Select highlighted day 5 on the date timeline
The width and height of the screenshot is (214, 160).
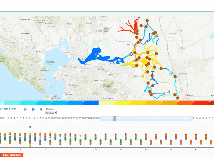pyautogui.click(x=113, y=118)
